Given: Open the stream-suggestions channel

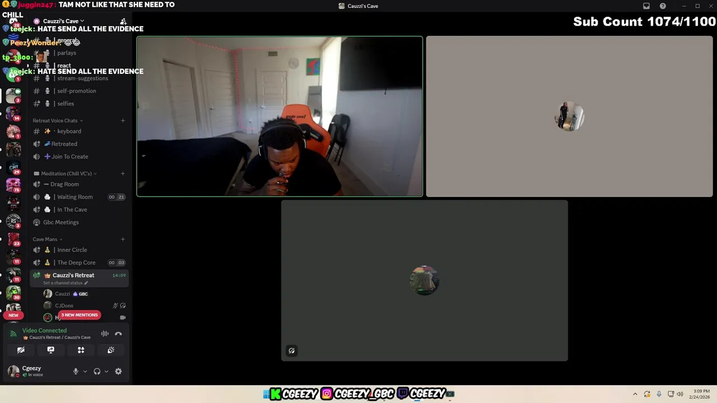Looking at the screenshot, I should 79,78.
